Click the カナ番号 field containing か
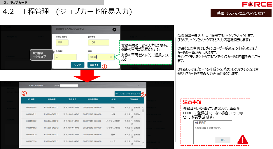 [x=66, y=57]
